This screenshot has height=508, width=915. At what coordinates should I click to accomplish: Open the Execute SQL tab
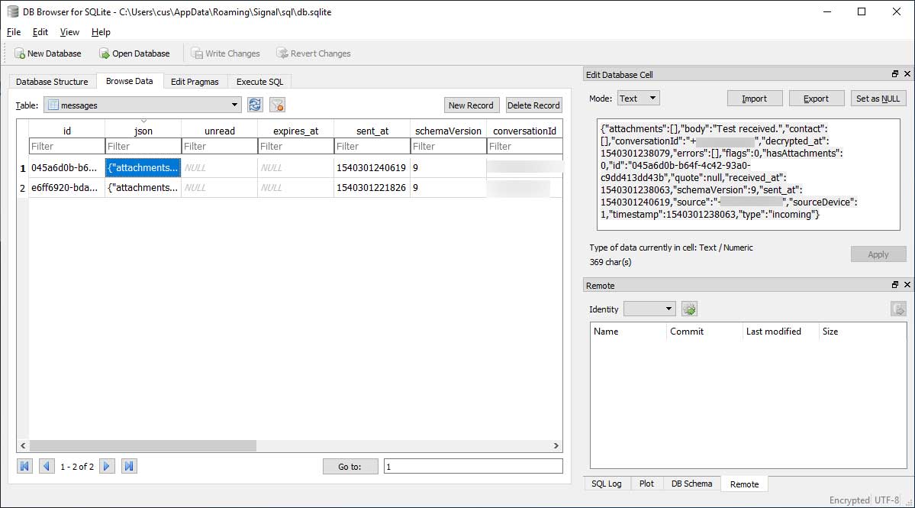click(259, 82)
